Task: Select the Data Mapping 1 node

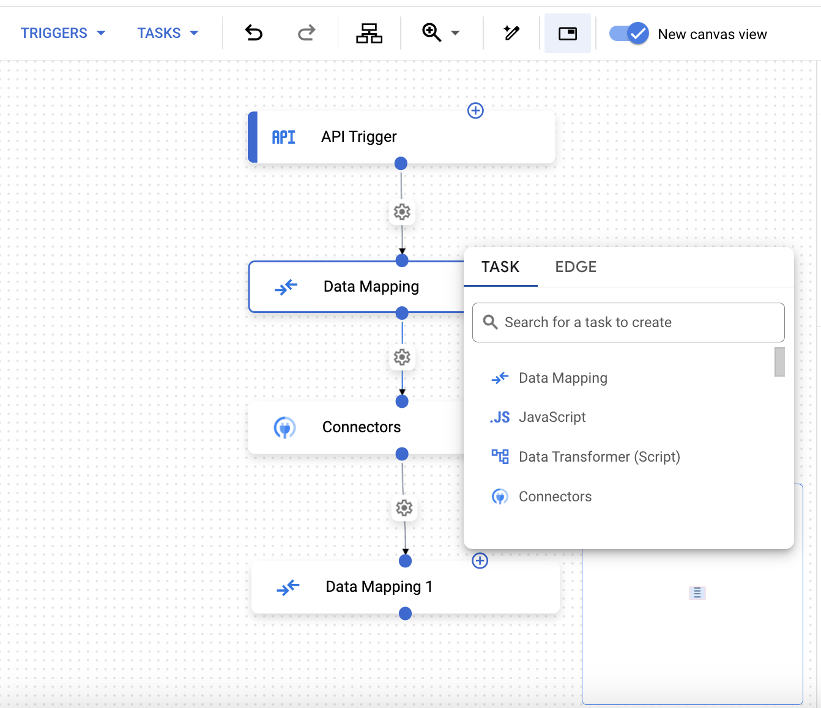Action: 405,587
